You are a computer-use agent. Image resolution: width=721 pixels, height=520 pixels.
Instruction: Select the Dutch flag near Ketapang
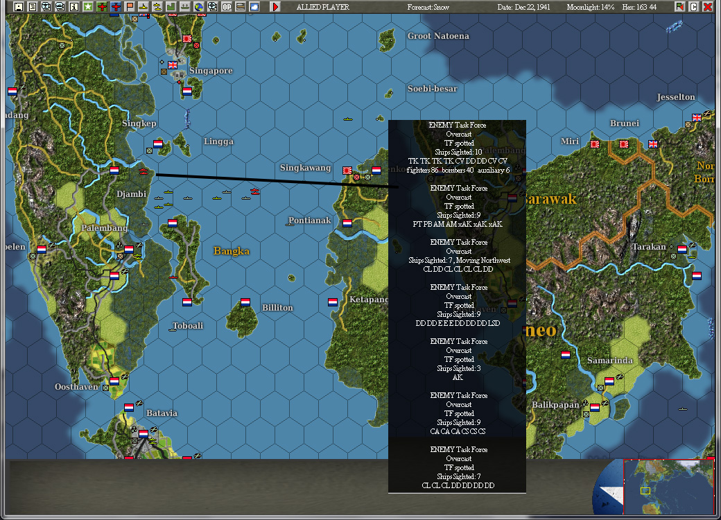333,302
